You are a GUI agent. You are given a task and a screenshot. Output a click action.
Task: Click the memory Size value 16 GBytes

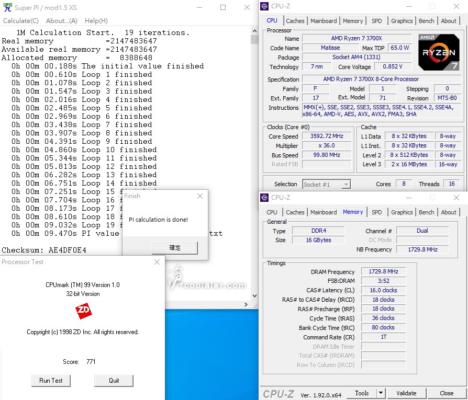318,240
